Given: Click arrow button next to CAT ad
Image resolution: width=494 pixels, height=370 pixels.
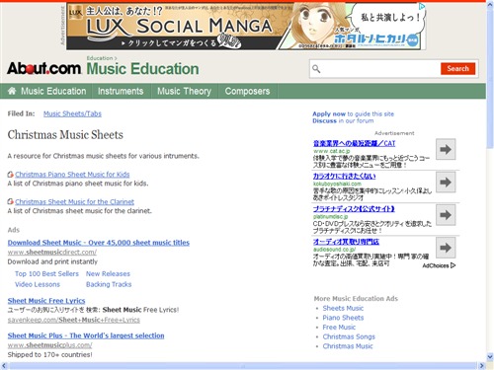Looking at the screenshot, I should coord(446,149).
